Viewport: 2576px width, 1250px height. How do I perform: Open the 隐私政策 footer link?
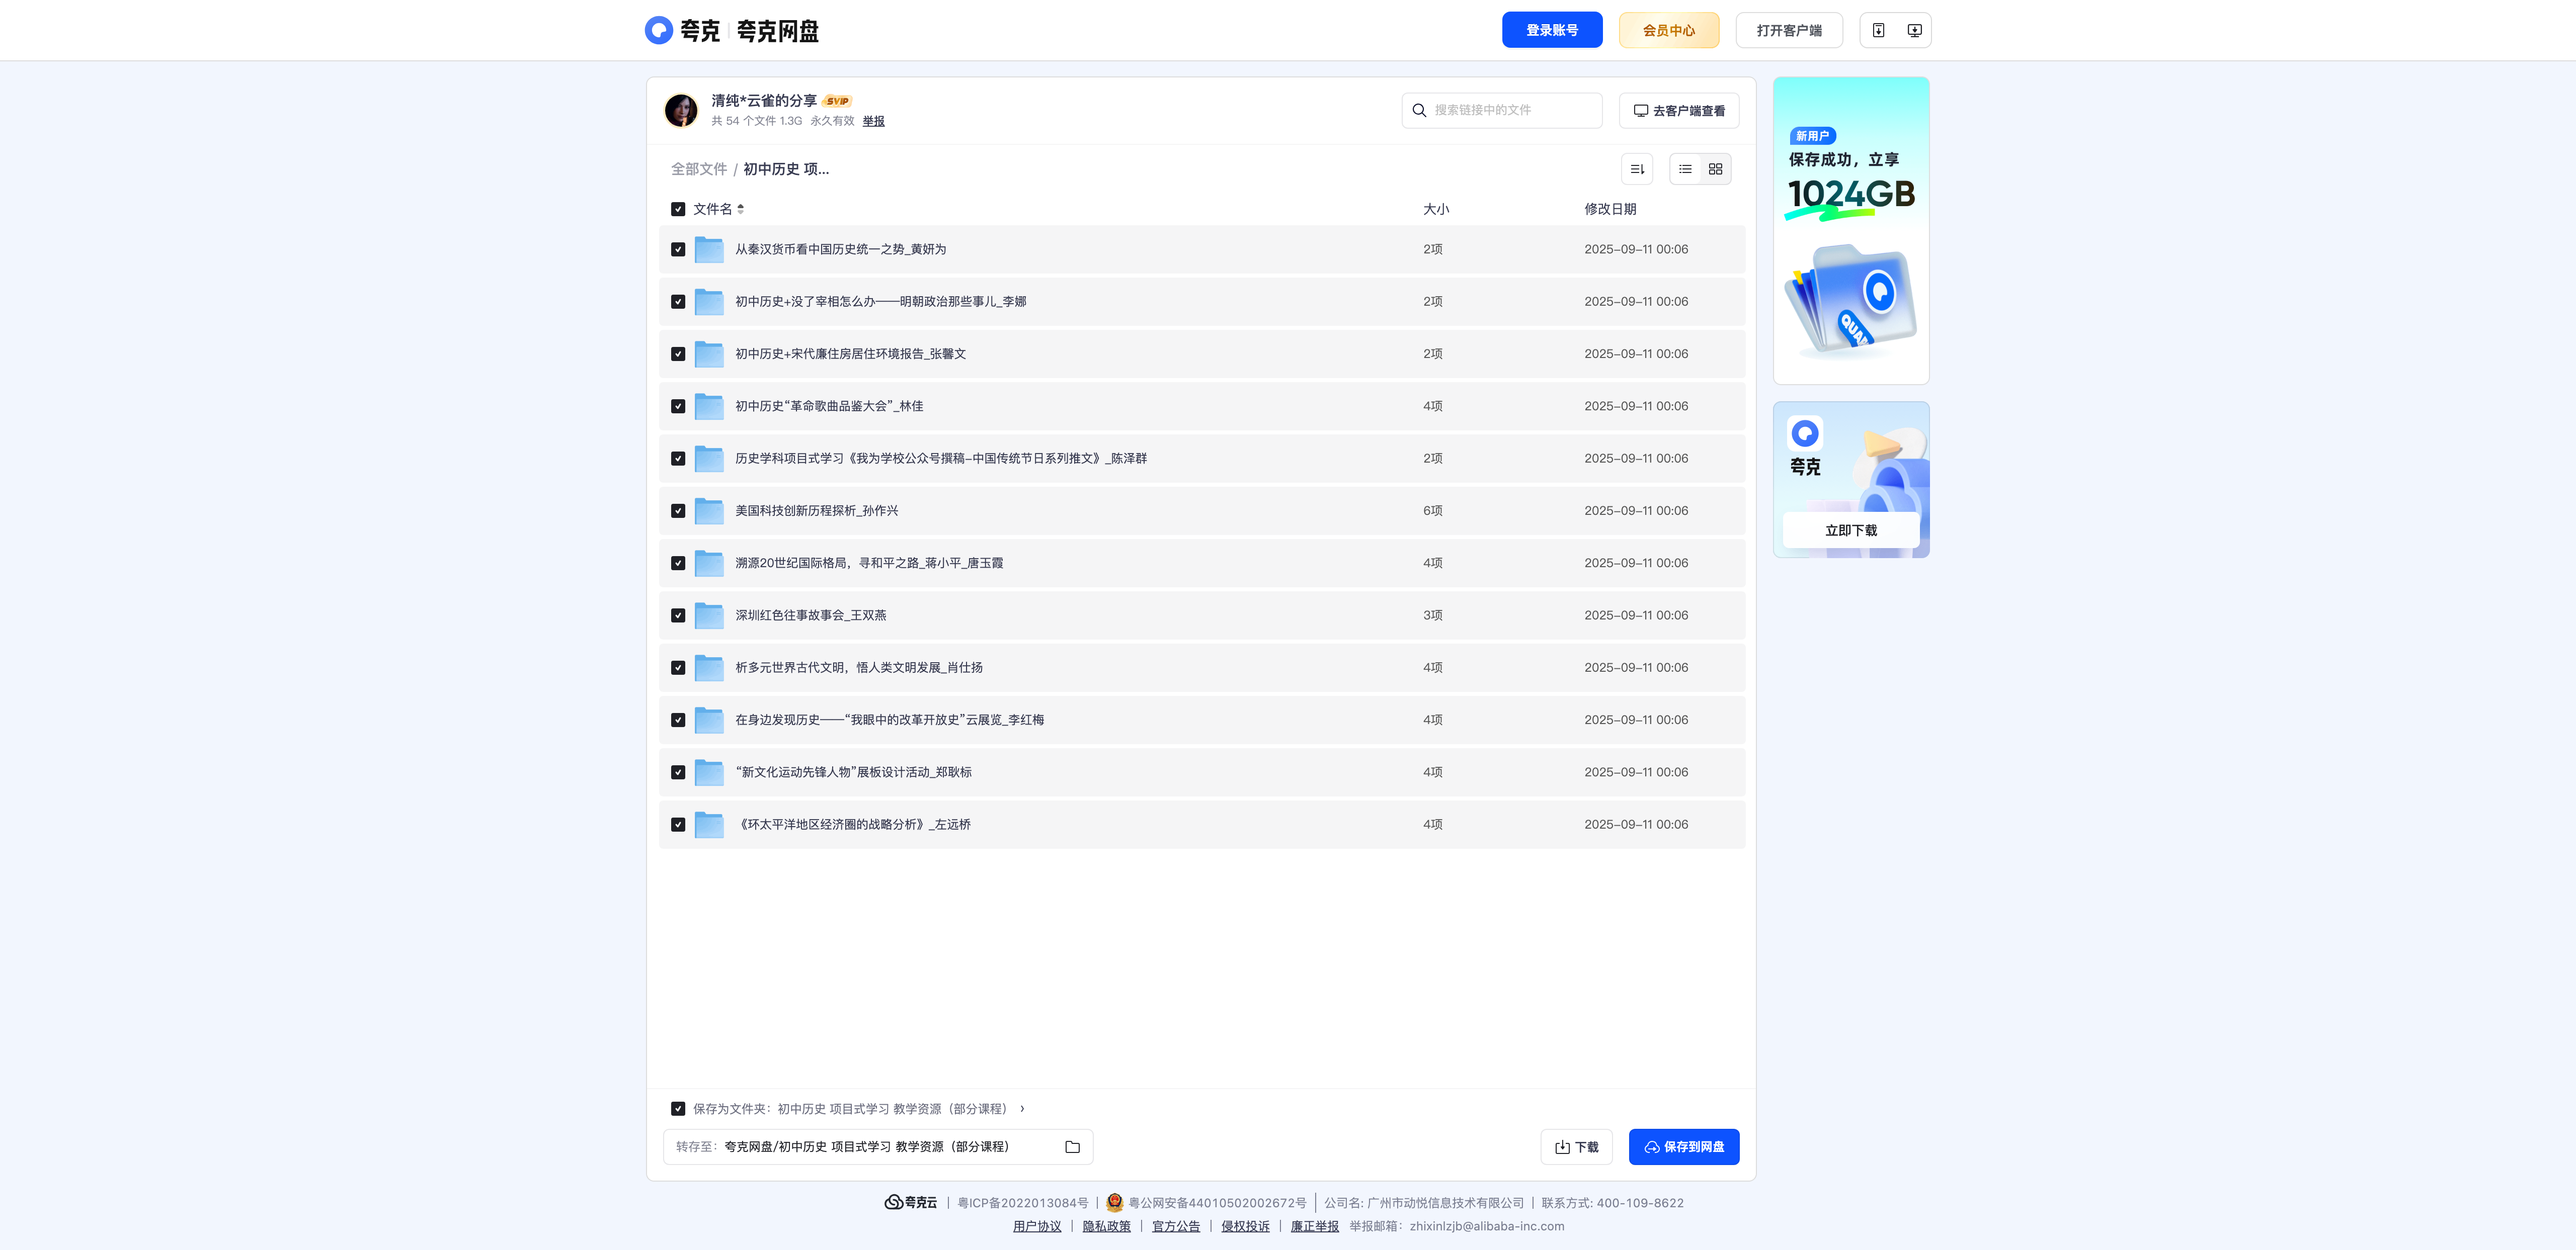coord(1106,1226)
